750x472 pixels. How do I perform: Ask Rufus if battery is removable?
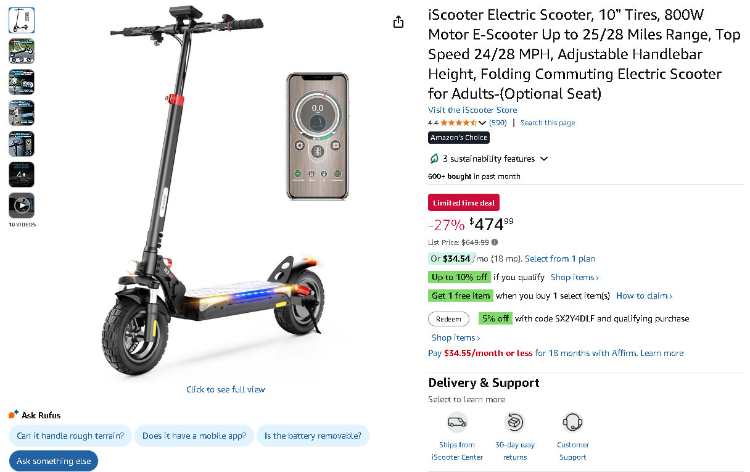click(313, 436)
